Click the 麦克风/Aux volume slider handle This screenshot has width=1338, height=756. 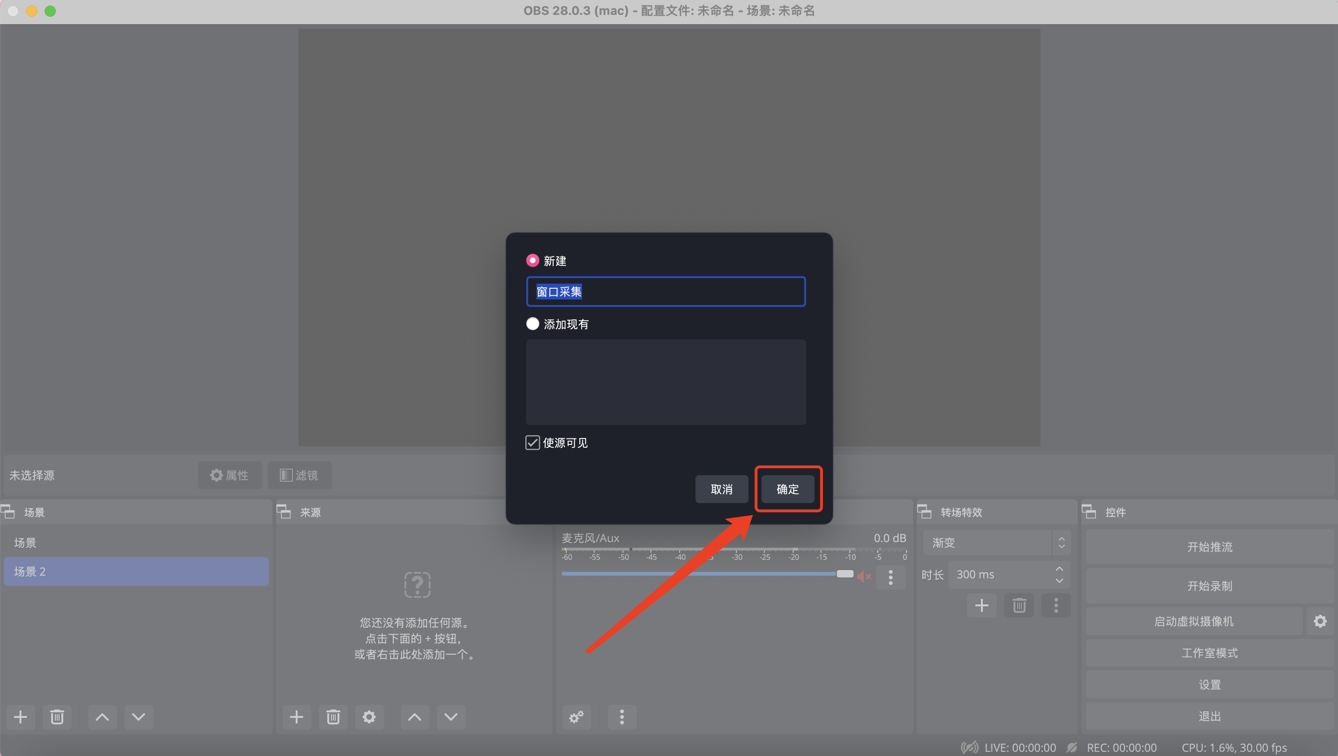(x=845, y=574)
